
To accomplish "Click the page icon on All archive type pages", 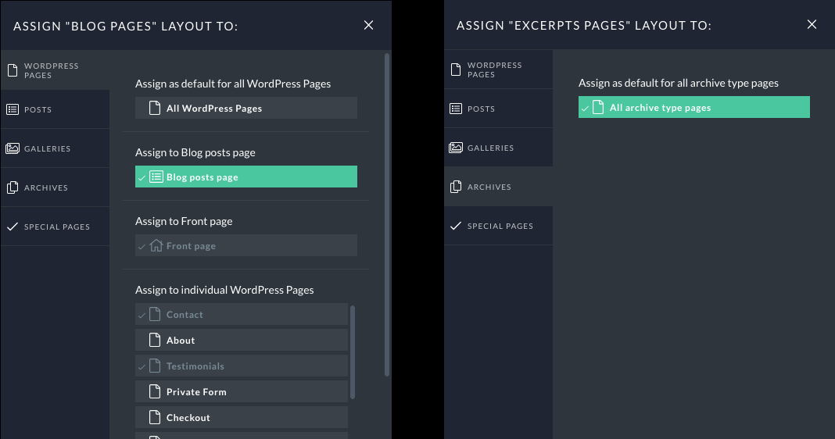I will point(599,108).
